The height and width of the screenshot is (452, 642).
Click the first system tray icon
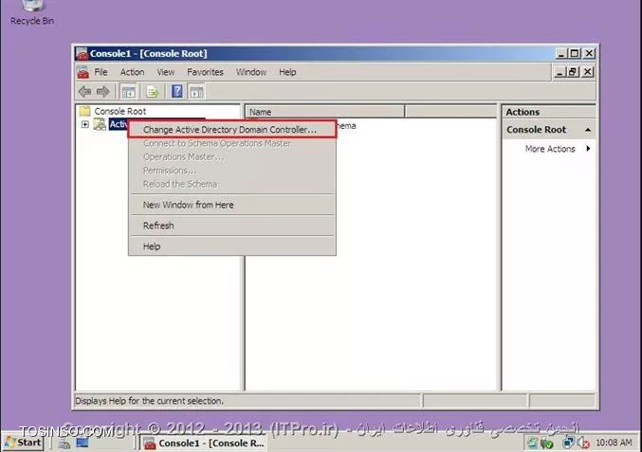click(x=532, y=443)
